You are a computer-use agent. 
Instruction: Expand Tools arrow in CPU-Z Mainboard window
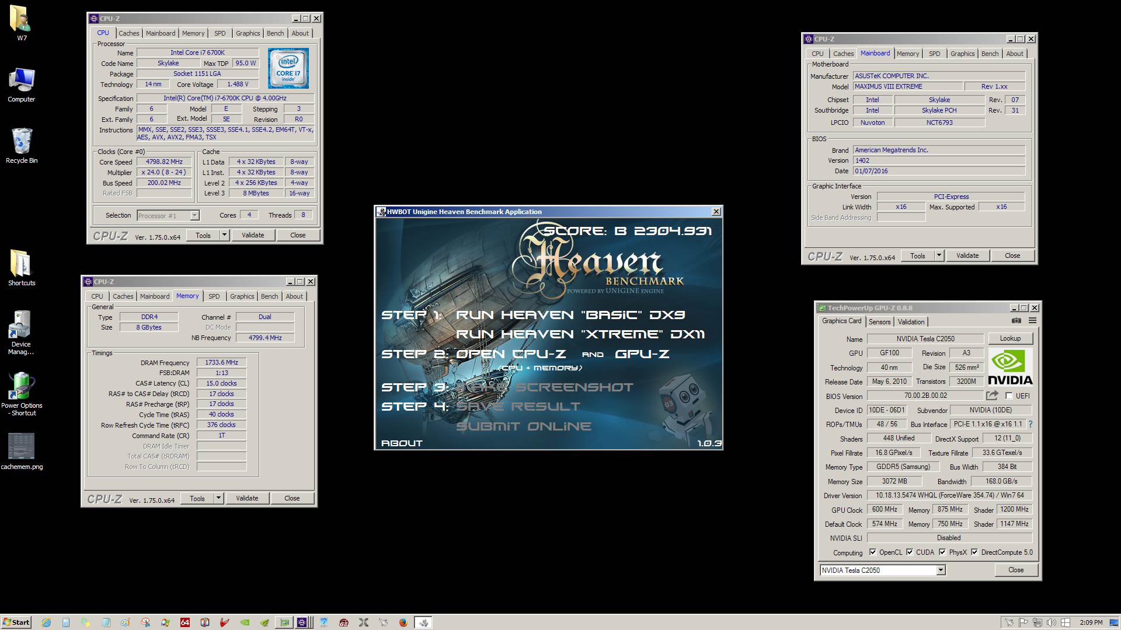pyautogui.click(x=939, y=256)
